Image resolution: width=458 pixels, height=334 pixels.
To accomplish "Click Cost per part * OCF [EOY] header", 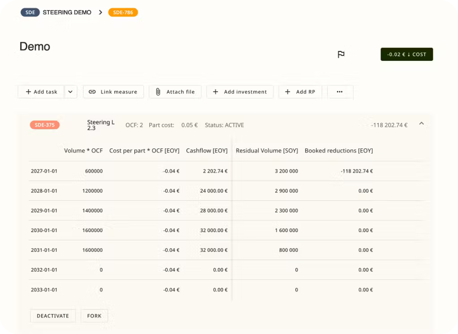I will 144,151.
